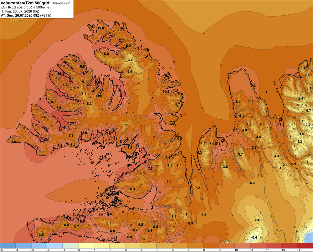Click the EC-HRES spá brúuð description line
The height and width of the screenshot is (252, 313).
click(26, 7)
